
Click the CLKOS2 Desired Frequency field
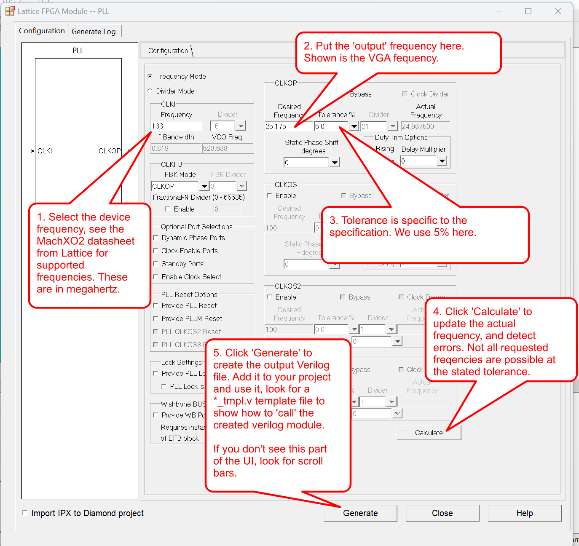point(289,329)
